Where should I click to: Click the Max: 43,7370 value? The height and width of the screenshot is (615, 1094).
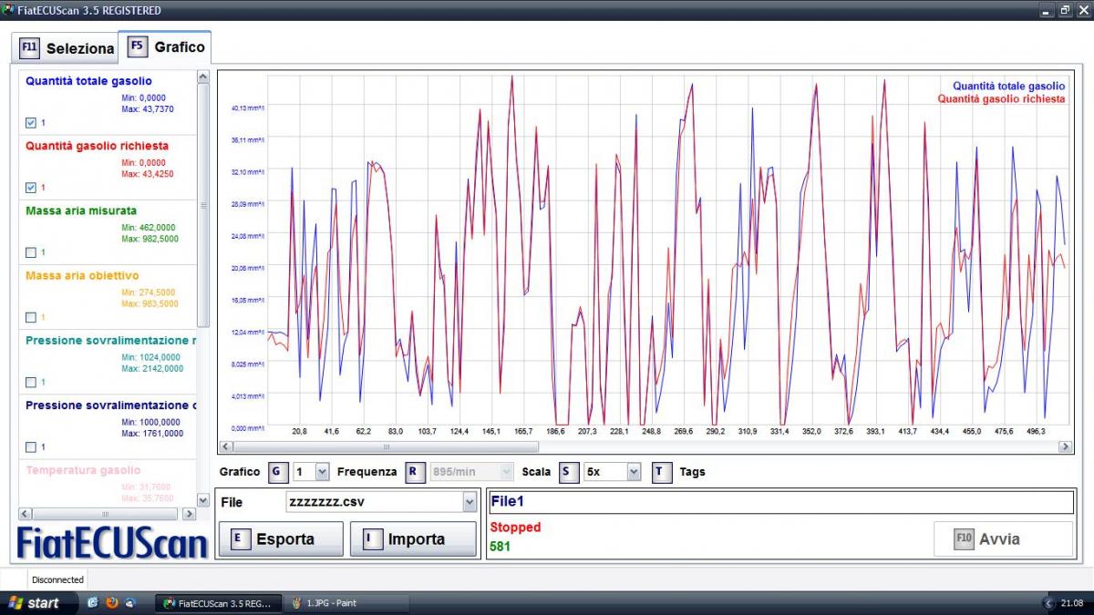[x=148, y=109]
